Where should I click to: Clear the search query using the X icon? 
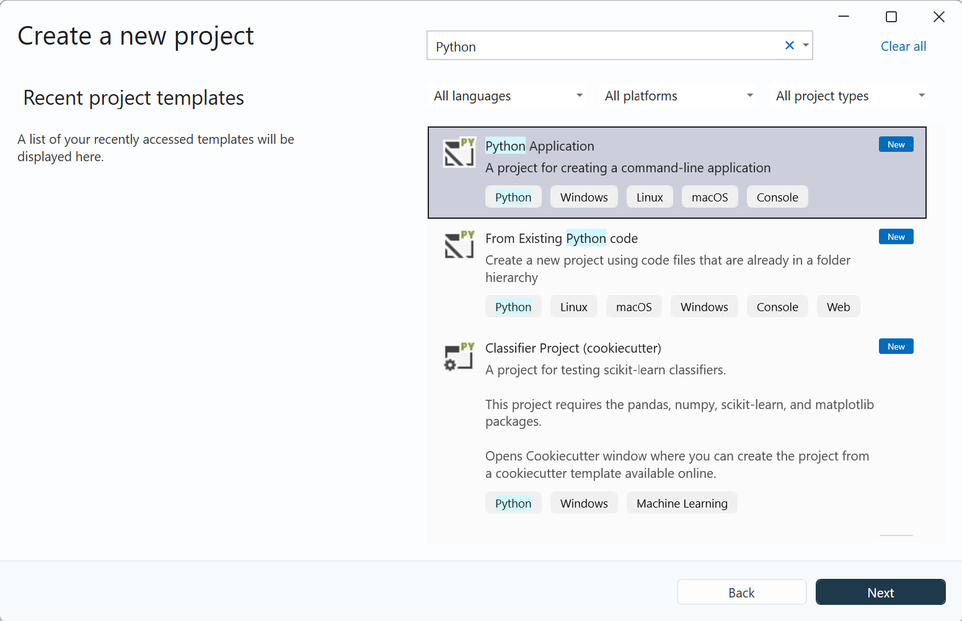(x=789, y=45)
